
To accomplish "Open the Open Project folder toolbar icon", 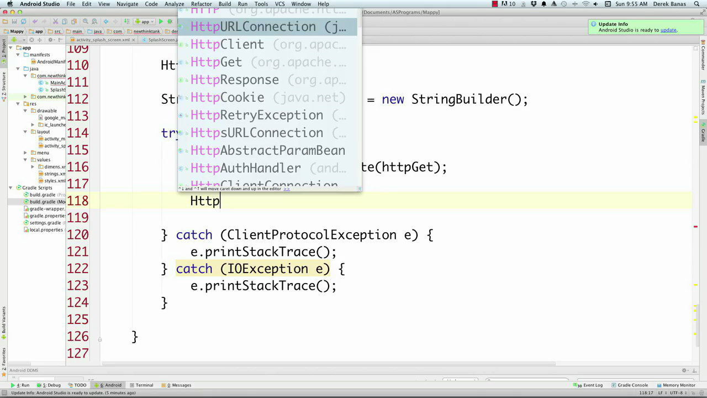I will tap(5, 22).
